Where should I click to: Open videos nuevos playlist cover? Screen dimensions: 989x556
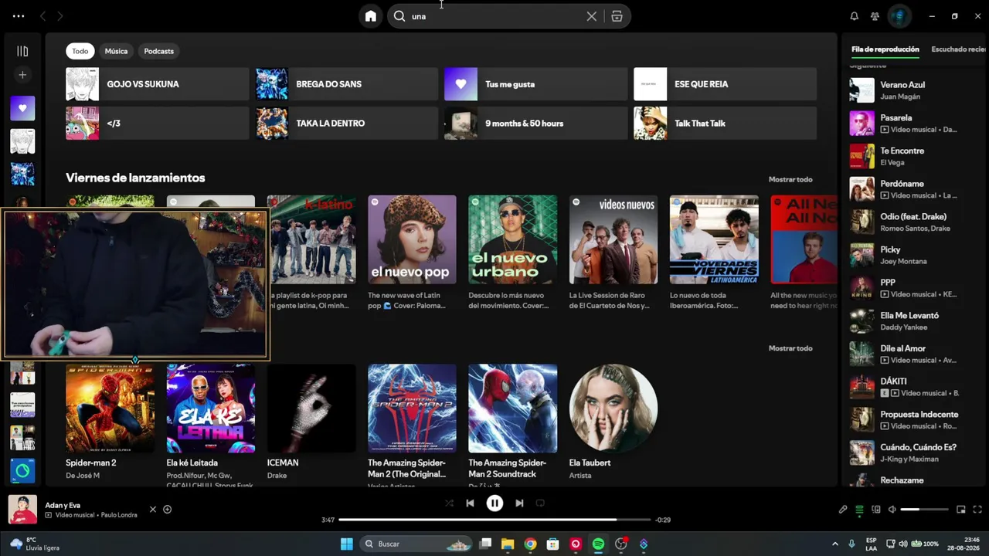[613, 239]
